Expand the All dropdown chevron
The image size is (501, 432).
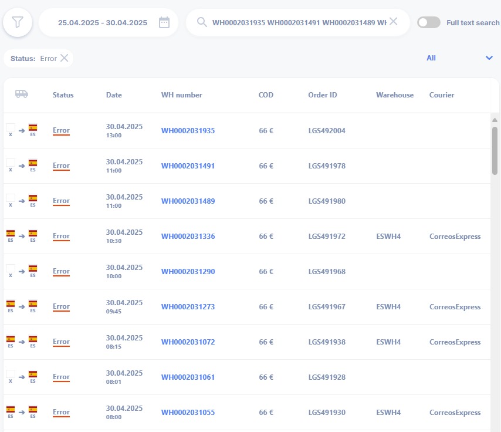point(489,58)
